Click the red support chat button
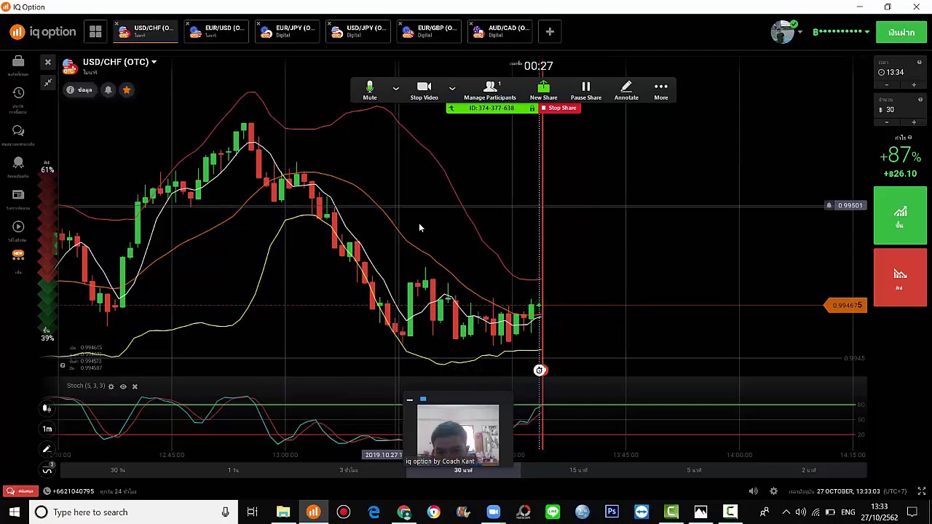932x524 pixels. [21, 491]
